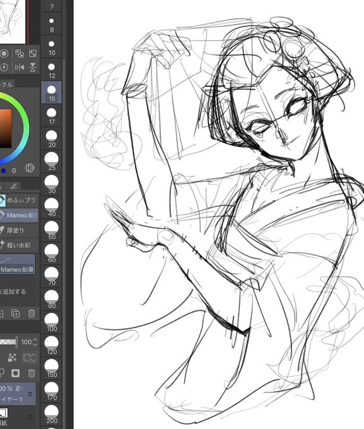Select the レイヤー 1 layer row
This screenshot has height=429, width=364.
(x=18, y=394)
